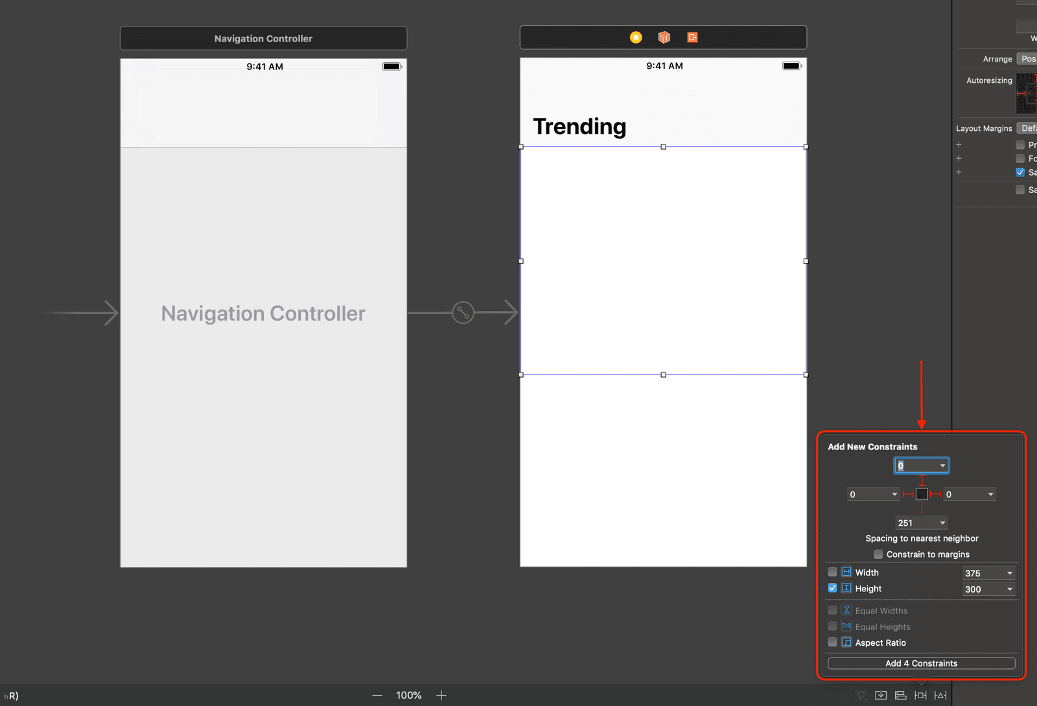Click the Navigation Controller title bar
1037x706 pixels.
263,38
